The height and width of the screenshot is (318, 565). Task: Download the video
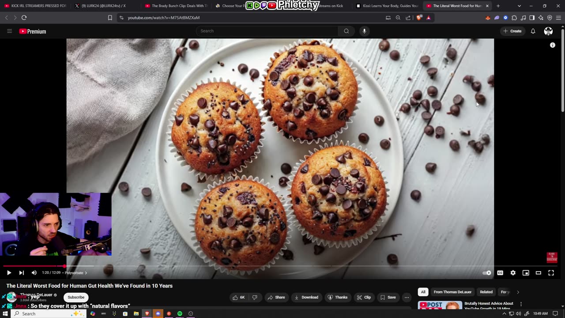coord(306,297)
